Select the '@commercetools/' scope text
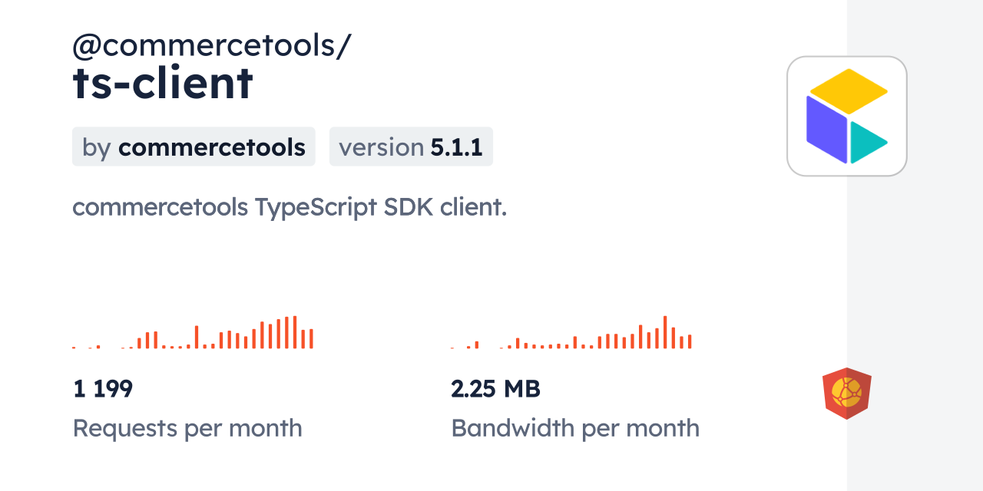The image size is (983, 491). tap(212, 47)
